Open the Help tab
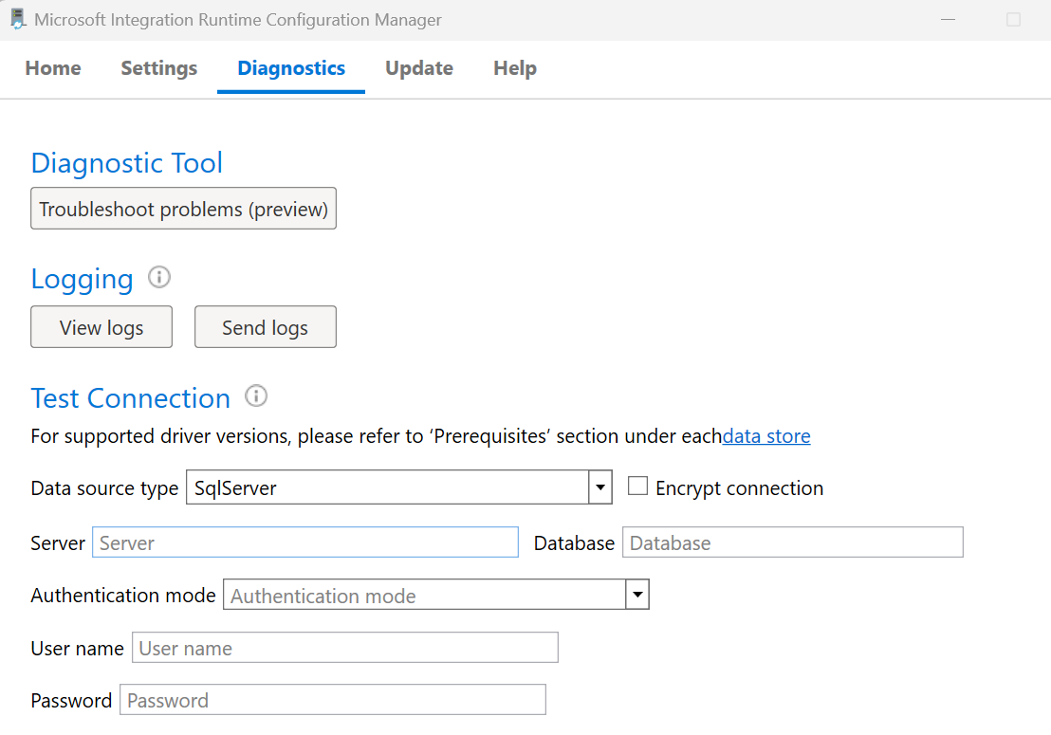Viewport: 1051px width, 735px height. (x=515, y=67)
